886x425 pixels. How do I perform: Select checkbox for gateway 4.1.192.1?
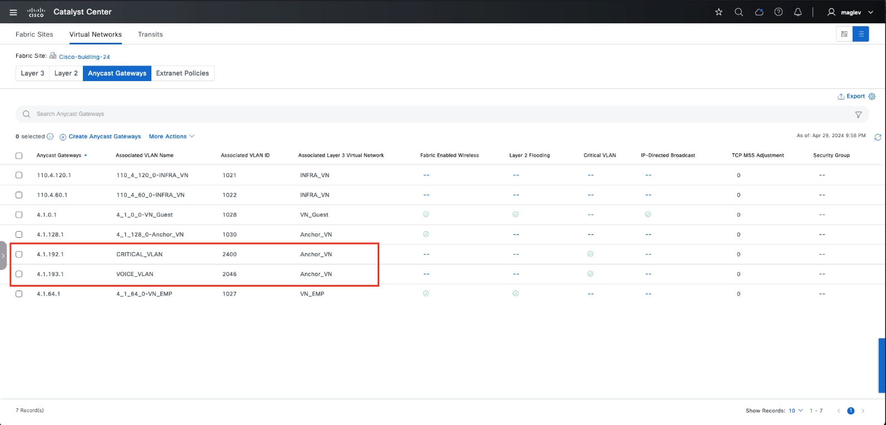[x=19, y=254]
